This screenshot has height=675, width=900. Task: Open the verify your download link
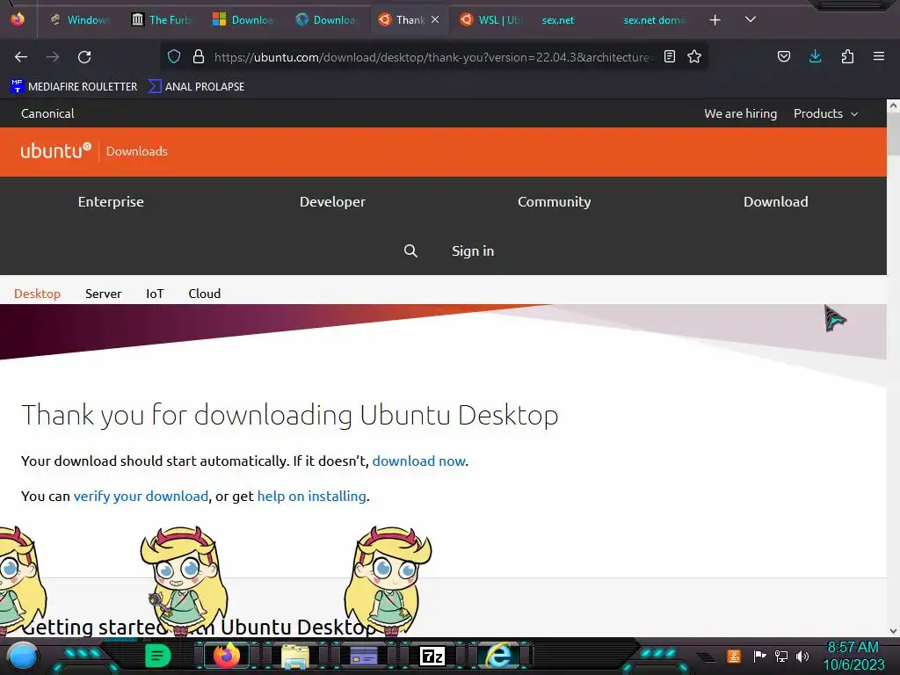point(141,496)
